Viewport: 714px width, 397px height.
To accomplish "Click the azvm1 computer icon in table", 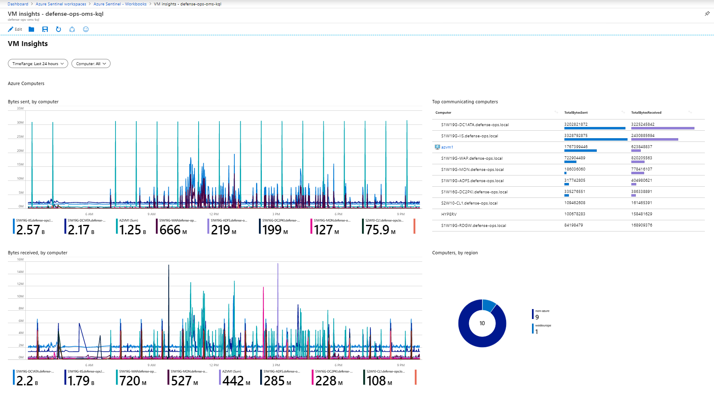I will coord(437,147).
